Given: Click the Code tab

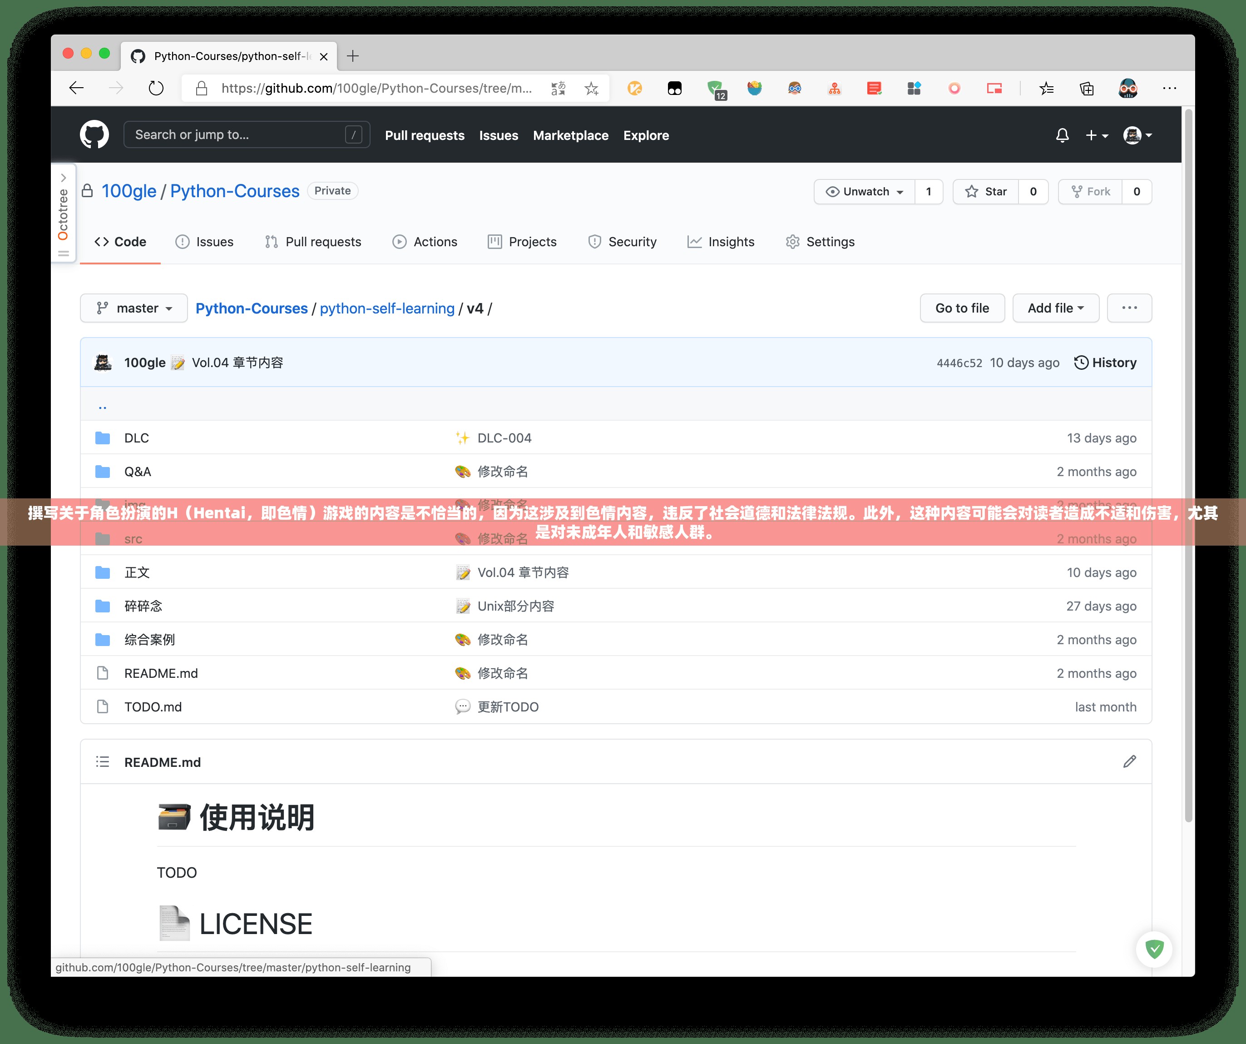Looking at the screenshot, I should coord(118,241).
